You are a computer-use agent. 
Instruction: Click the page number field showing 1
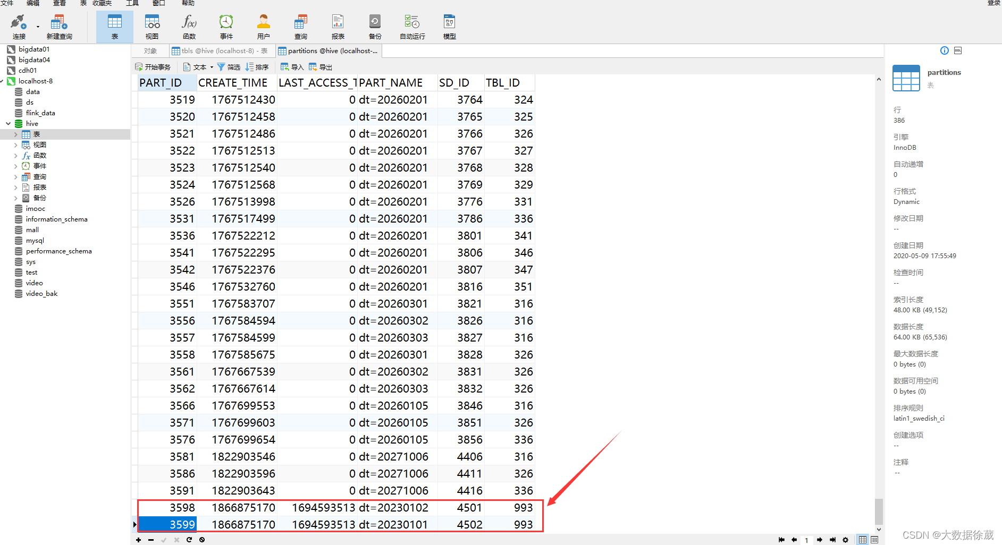tap(806, 540)
